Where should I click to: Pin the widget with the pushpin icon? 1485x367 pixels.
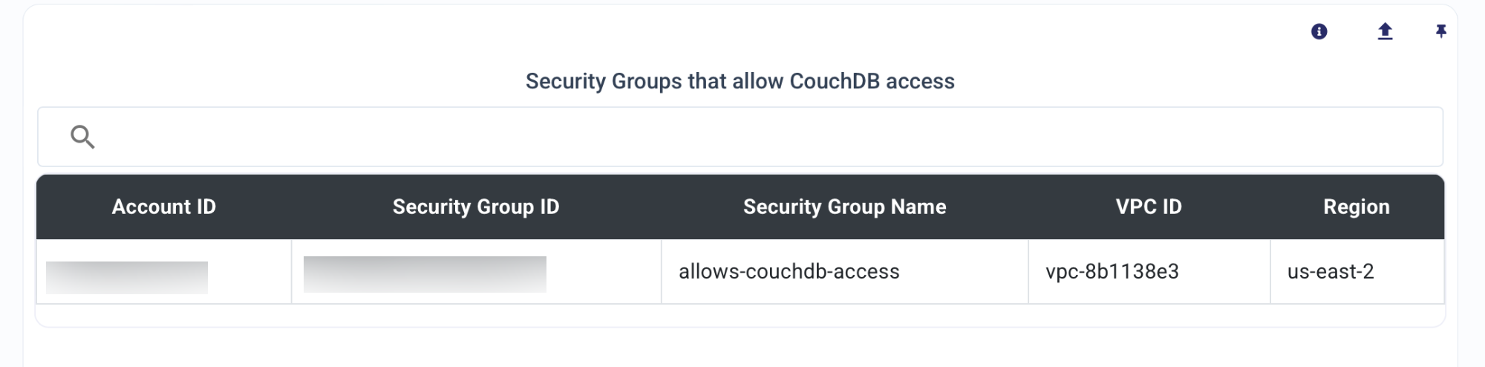pos(1440,31)
